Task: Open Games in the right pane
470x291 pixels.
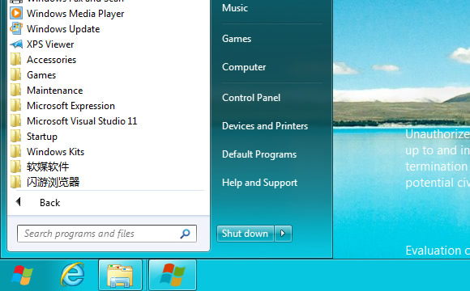Action: pyautogui.click(x=237, y=39)
